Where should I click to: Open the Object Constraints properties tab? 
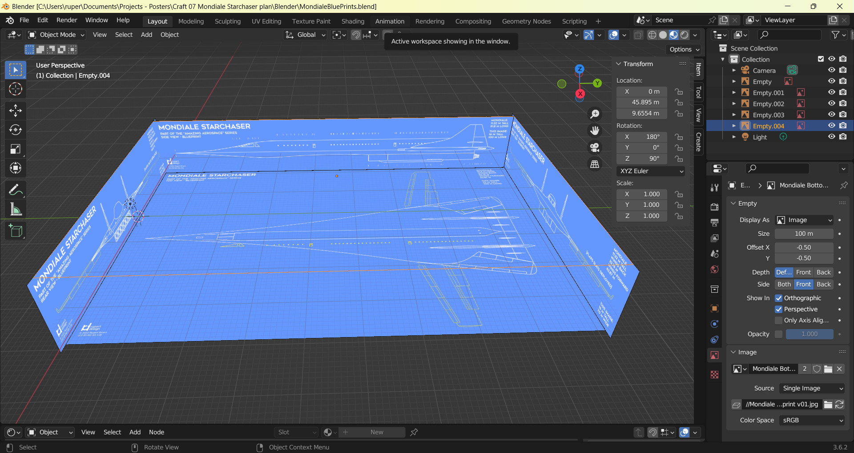pos(714,340)
